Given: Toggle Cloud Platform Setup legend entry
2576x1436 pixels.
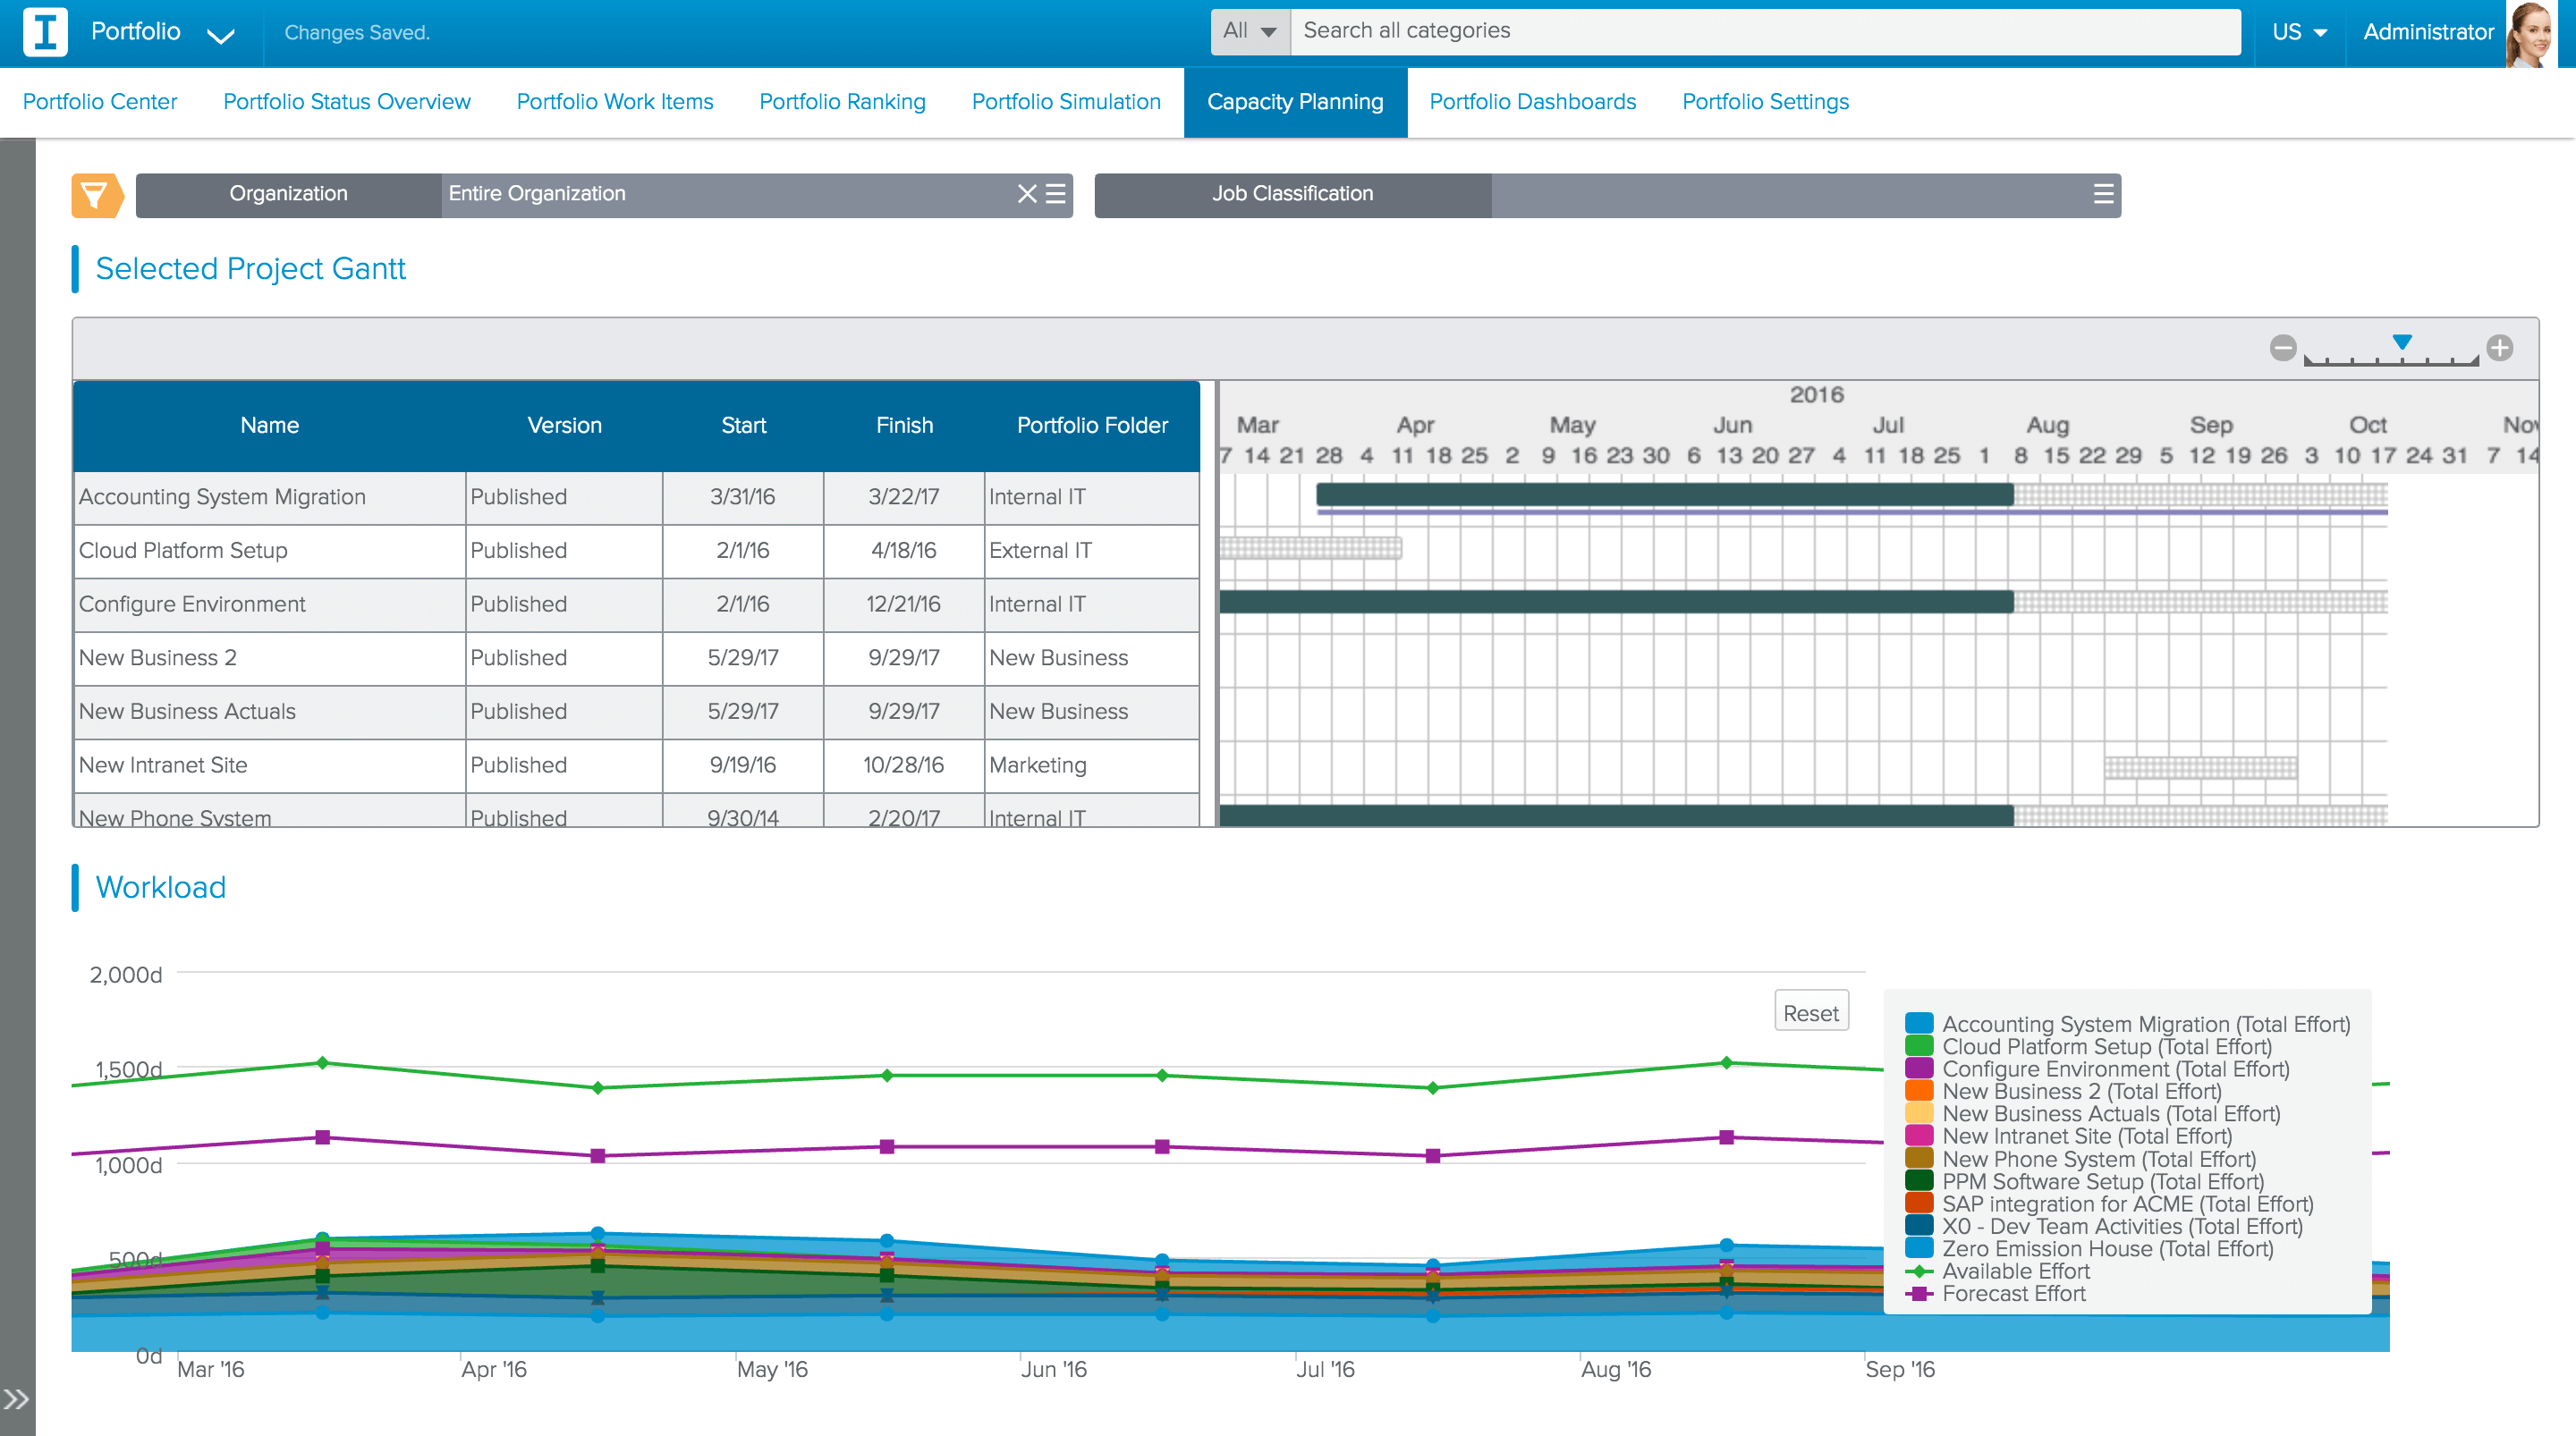Looking at the screenshot, I should pos(2106,1047).
